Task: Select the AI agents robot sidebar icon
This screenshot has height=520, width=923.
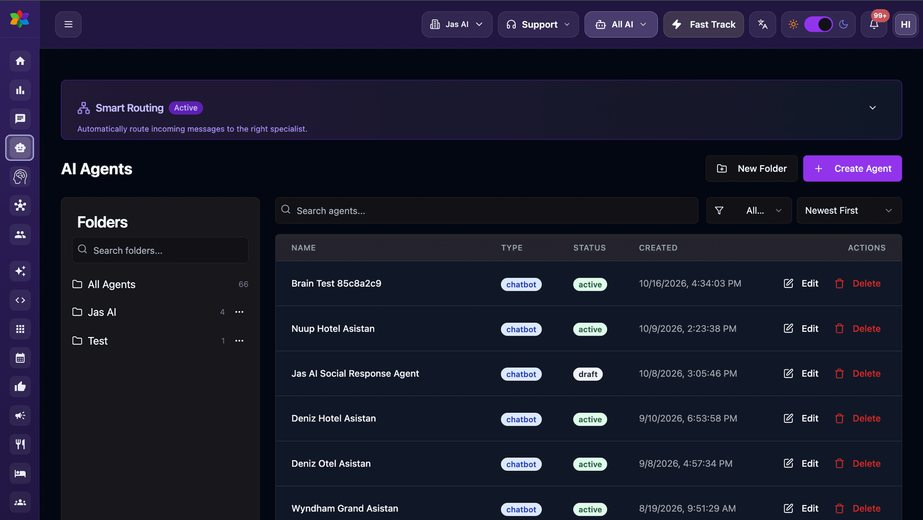Action: [x=20, y=148]
